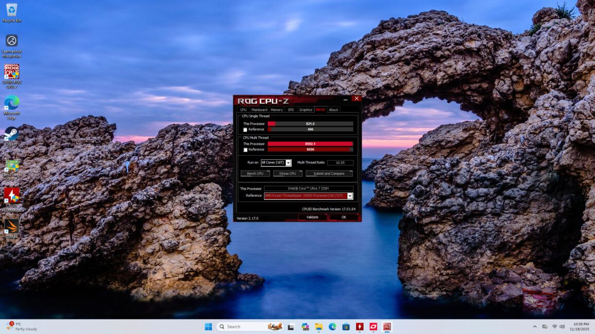The width and height of the screenshot is (595, 334).
Task: Click the ROG CPU-Z taskbar icon
Action: click(x=387, y=326)
